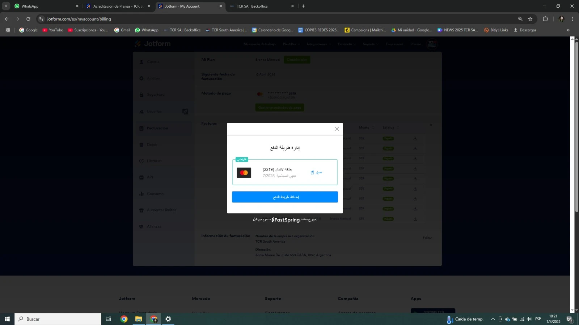Download the first invoice with the download icon
The image size is (579, 325).
point(415,138)
